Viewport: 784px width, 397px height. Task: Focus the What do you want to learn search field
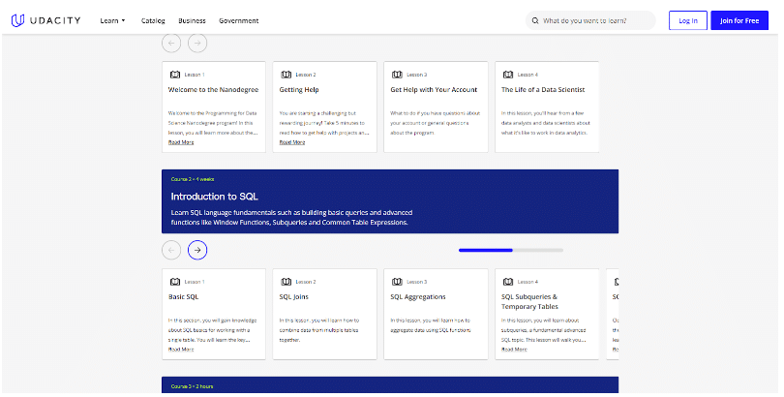[590, 20]
